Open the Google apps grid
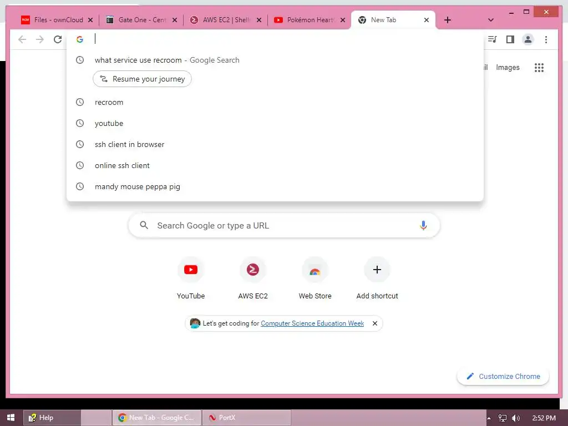568x426 pixels. click(x=539, y=67)
